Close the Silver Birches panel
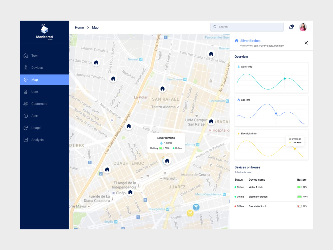Image resolution: width=333 pixels, height=250 pixels. coord(306,43)
